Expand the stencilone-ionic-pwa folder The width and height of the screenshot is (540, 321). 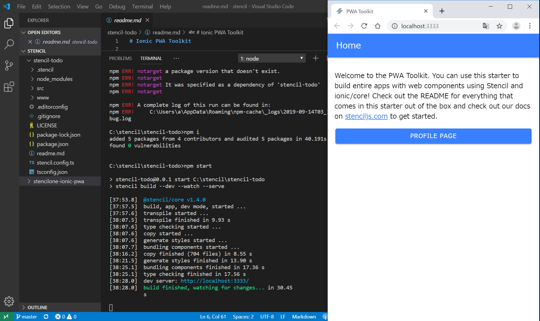tap(59, 181)
